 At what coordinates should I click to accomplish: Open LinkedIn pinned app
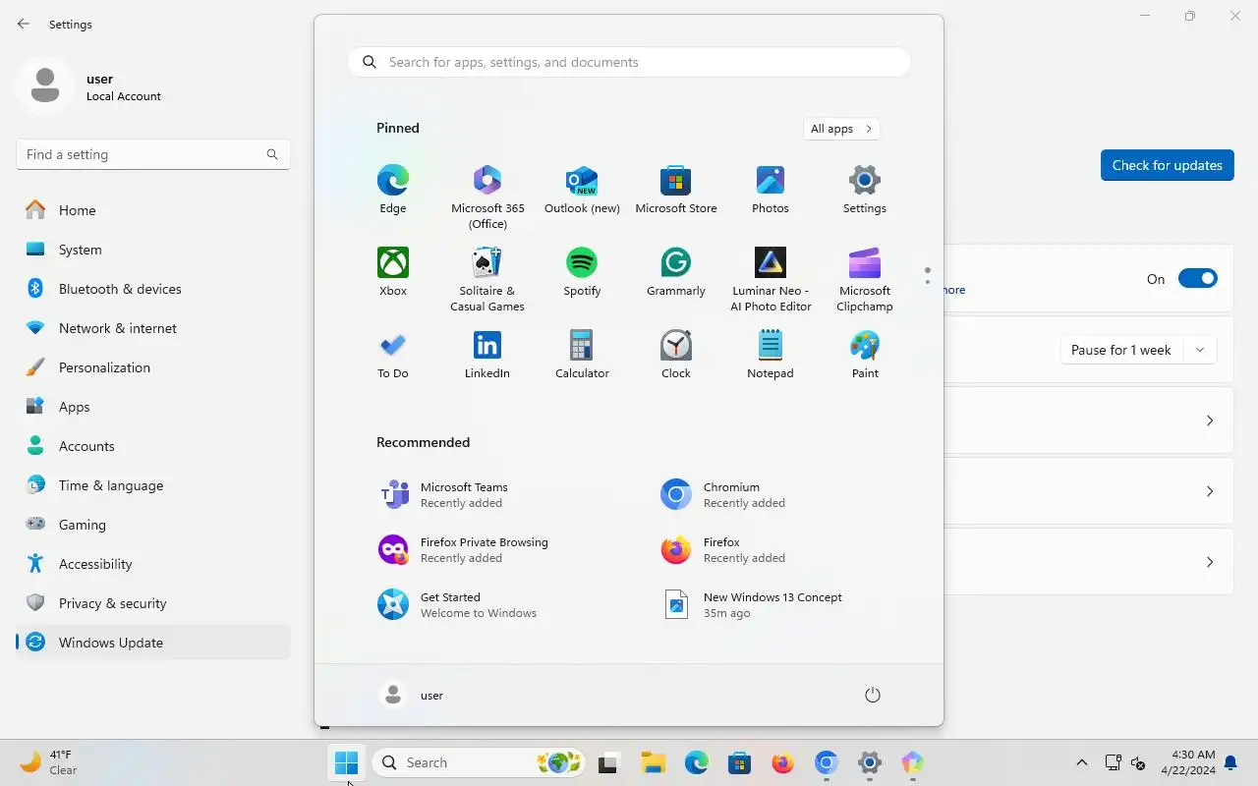pyautogui.click(x=487, y=355)
